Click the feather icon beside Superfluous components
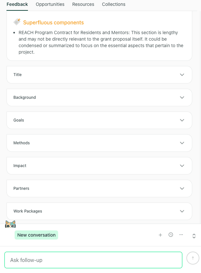Screen dimensions: 201x273 click(x=17, y=22)
